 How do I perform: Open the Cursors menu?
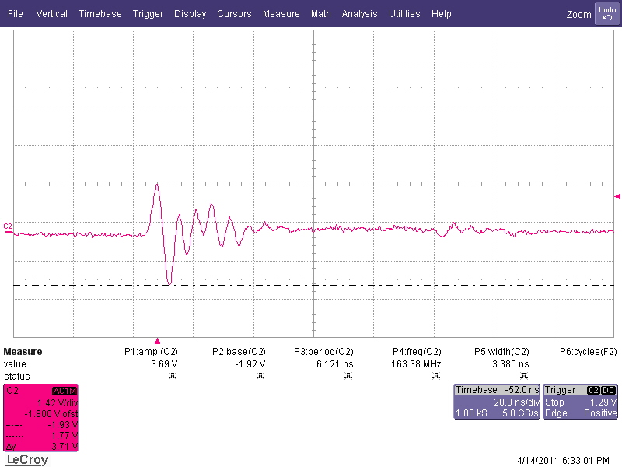point(234,14)
